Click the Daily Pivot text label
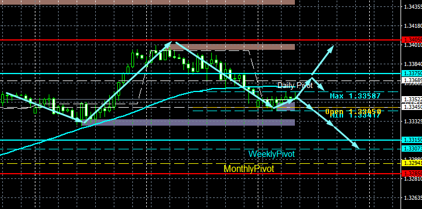This screenshot has width=422, height=209. point(295,86)
